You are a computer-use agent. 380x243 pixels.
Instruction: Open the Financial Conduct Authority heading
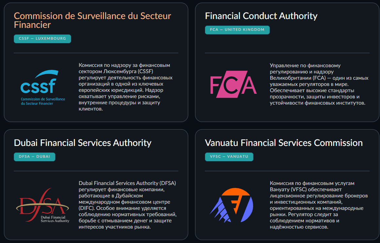[x=261, y=16]
